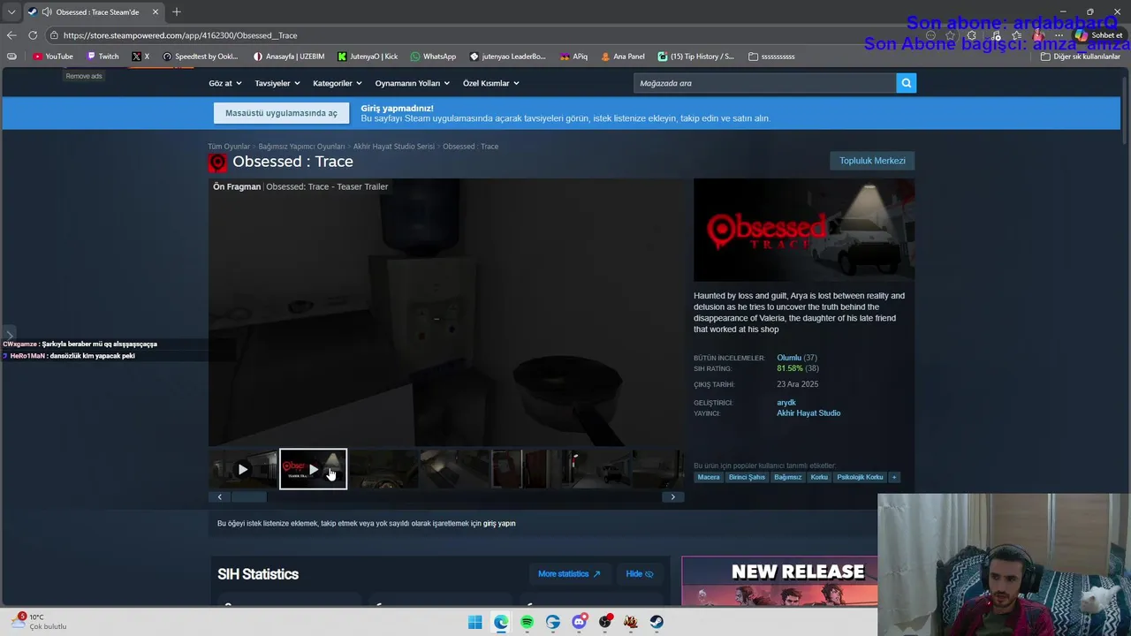Expand the Göz at dropdown menu
1131x636 pixels.
(x=225, y=83)
